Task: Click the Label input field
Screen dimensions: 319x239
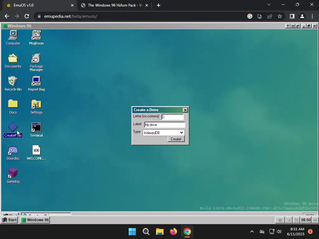Action: 164,124
